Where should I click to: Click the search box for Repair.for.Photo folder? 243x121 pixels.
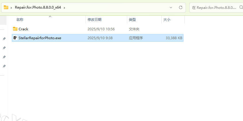tap(216, 7)
